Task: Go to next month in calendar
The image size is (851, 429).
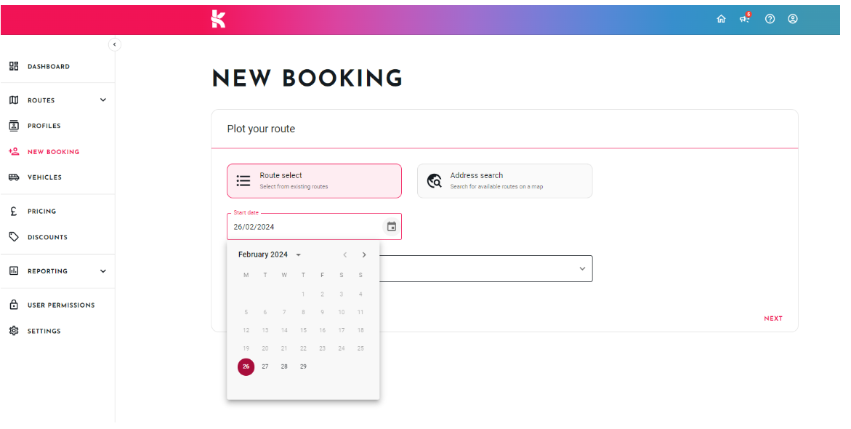Action: [364, 254]
